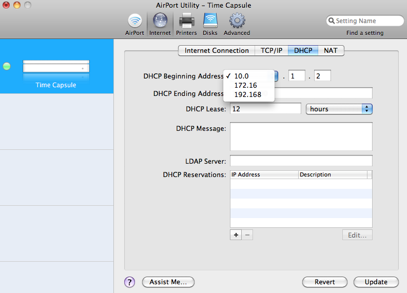This screenshot has width=407, height=293.
Task: Open the Disks section
Action: coord(210,25)
